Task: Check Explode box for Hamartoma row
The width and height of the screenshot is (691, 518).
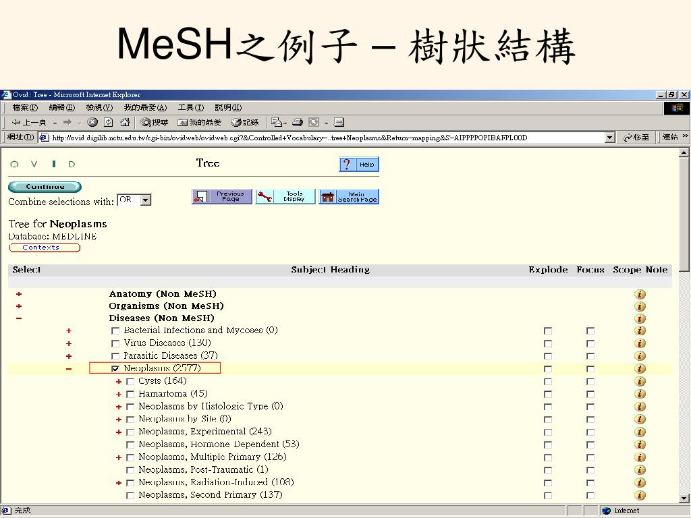Action: coord(548,394)
